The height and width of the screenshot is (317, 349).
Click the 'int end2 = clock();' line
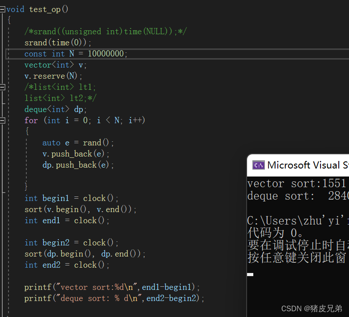click(x=67, y=265)
